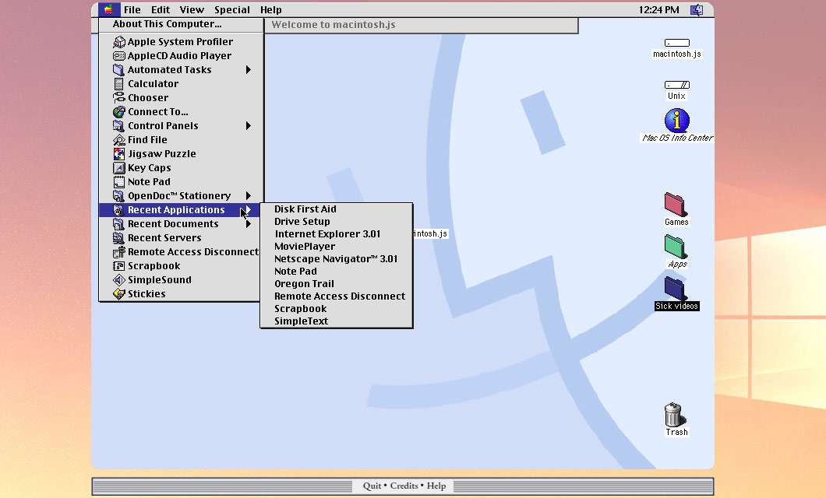Select the macintosh.js disk icon on desktop
Image resolution: width=826 pixels, height=498 pixels.
click(677, 43)
